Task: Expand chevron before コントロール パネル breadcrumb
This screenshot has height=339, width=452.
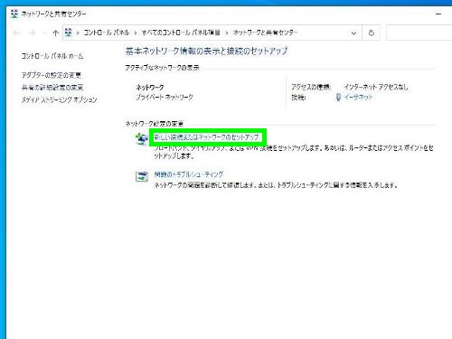Action: coord(78,33)
